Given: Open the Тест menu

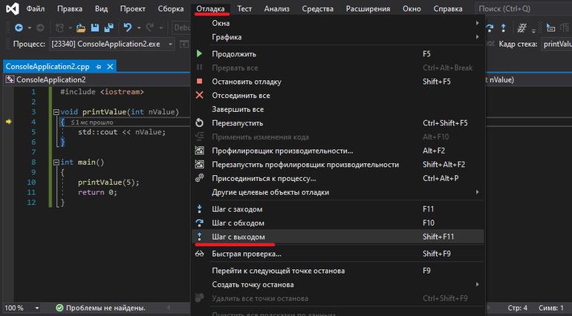Looking at the screenshot, I should 244,9.
